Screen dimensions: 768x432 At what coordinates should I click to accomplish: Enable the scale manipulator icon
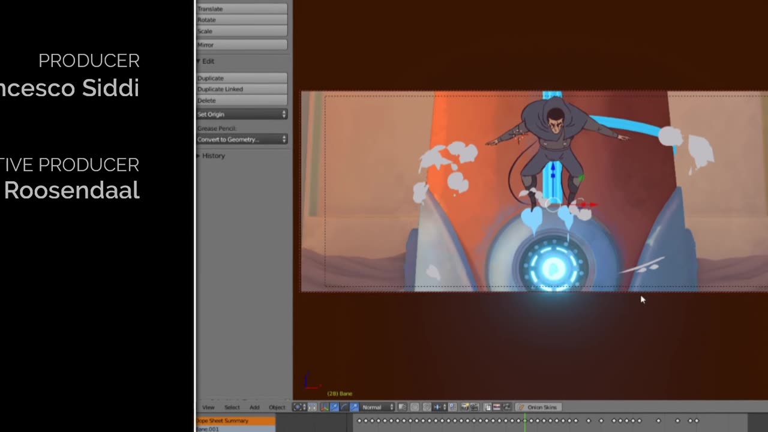coord(354,407)
